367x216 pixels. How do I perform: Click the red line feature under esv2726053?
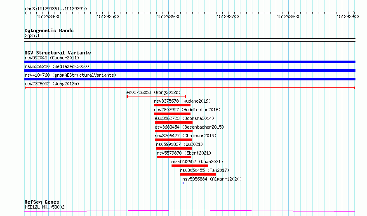(156, 96)
